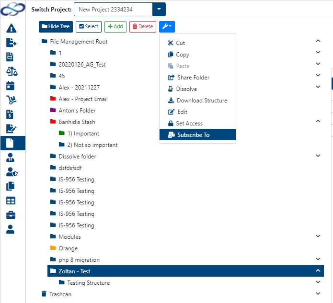This screenshot has width=333, height=303.
Task: Choose Set Access menu entry
Action: pos(197,123)
